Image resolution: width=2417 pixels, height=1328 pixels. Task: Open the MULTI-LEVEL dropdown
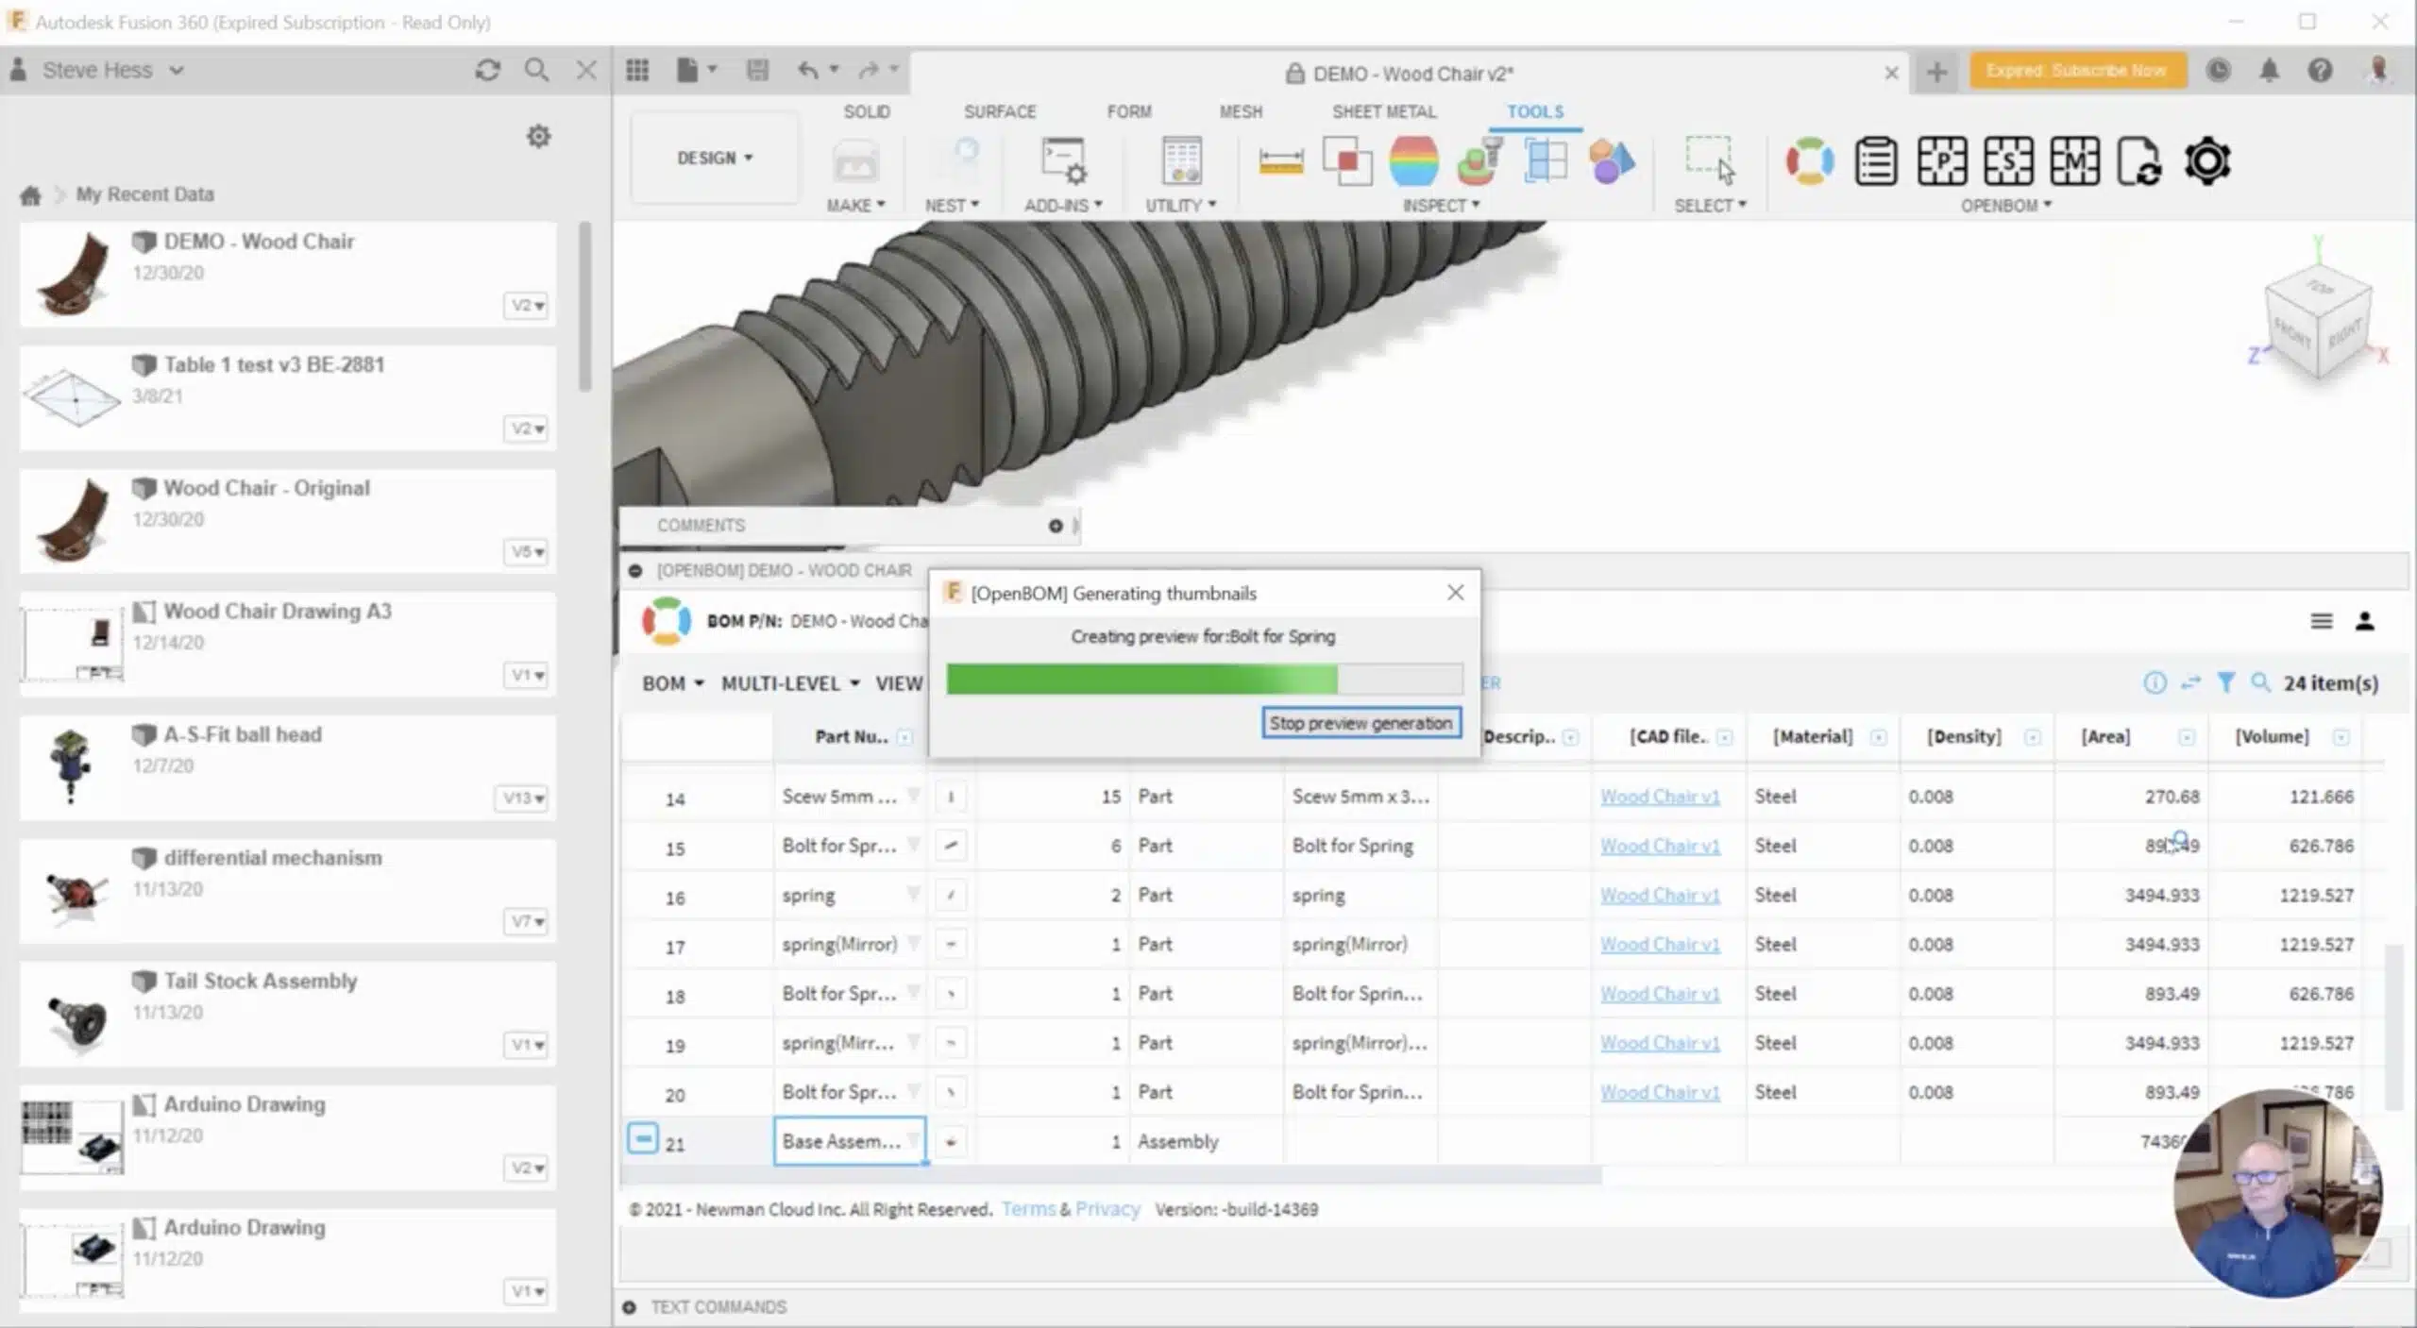pyautogui.click(x=790, y=683)
